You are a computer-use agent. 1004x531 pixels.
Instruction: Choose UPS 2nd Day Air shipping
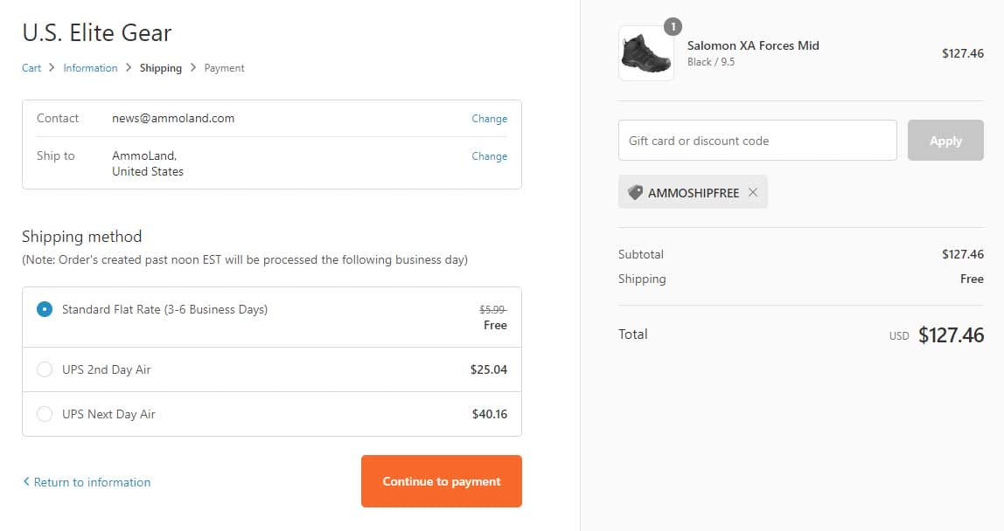[x=45, y=369]
